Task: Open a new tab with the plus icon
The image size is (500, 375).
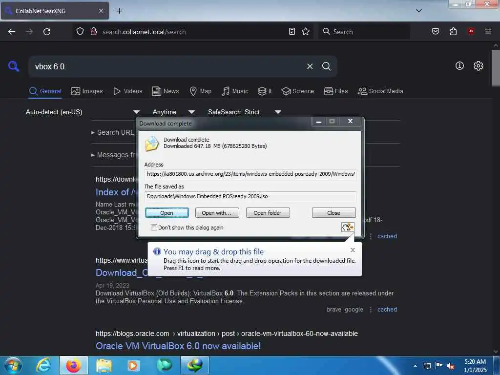Action: pos(119,11)
